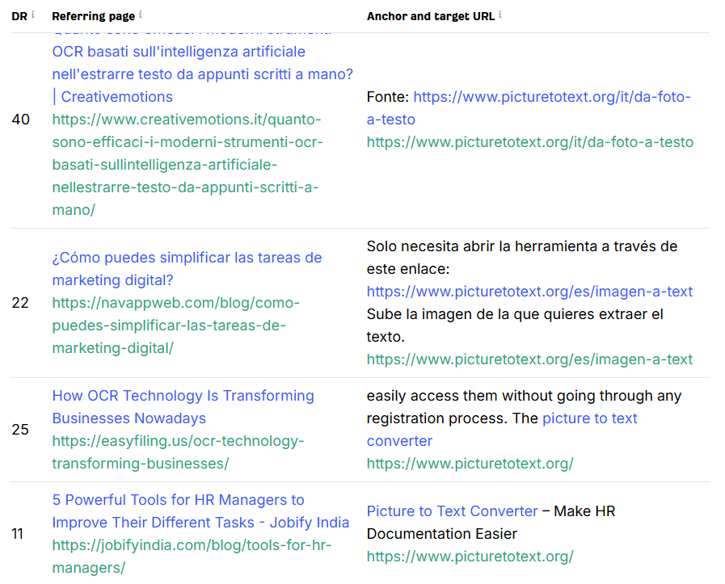Image resolution: width=725 pixels, height=584 pixels.
Task: Click the text 'Make HR Documentation Easier'
Action: click(x=491, y=523)
